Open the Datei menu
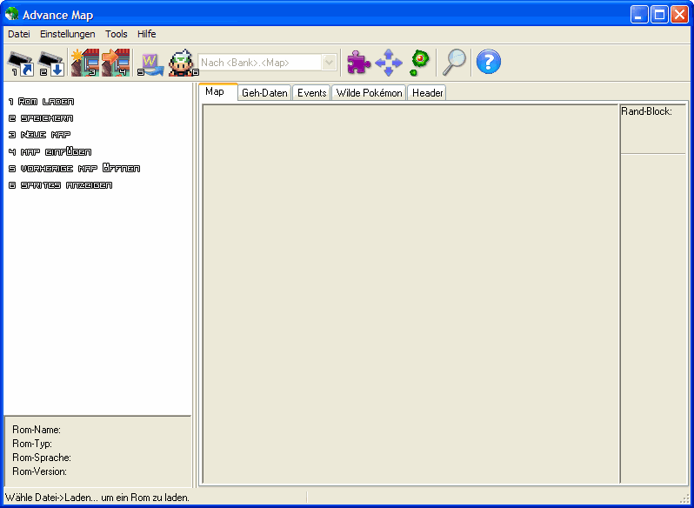The image size is (694, 508). tap(19, 34)
